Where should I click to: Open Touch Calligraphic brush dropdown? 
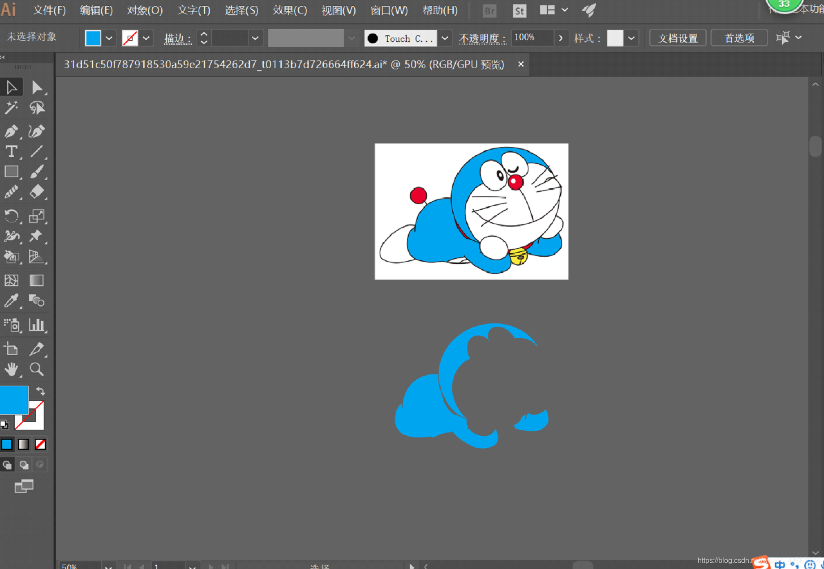[445, 38]
